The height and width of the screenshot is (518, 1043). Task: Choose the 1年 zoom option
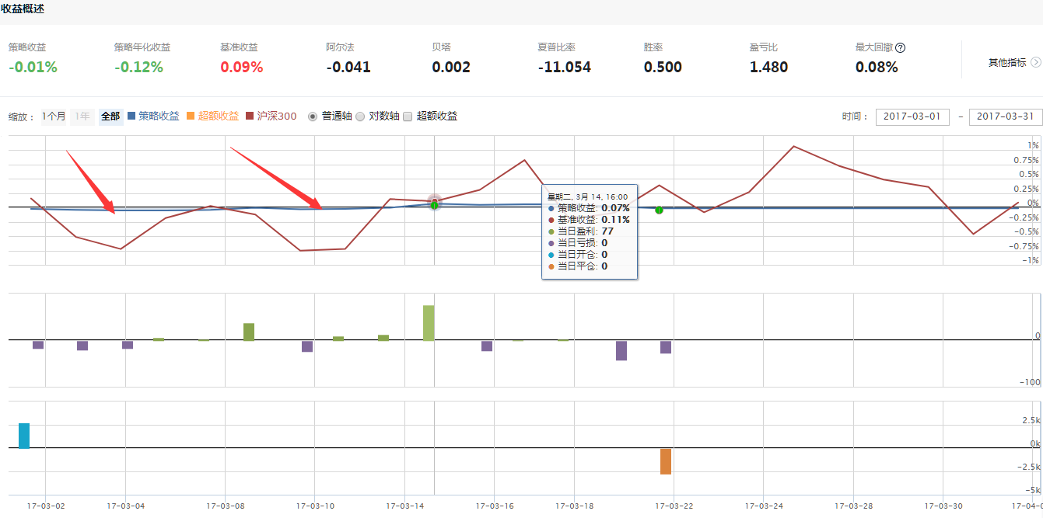(x=82, y=116)
